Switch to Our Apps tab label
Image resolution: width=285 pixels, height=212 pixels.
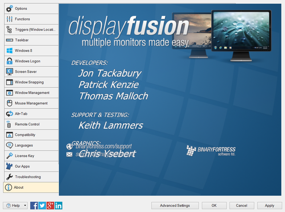pos(22,167)
